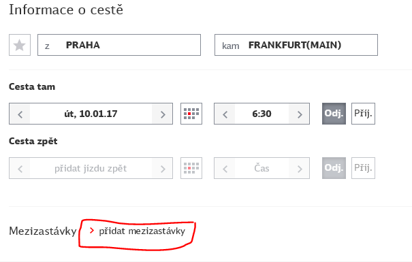The width and height of the screenshot is (412, 262).
Task: Click přidat jízdu zpět return field
Action: [x=91, y=168]
